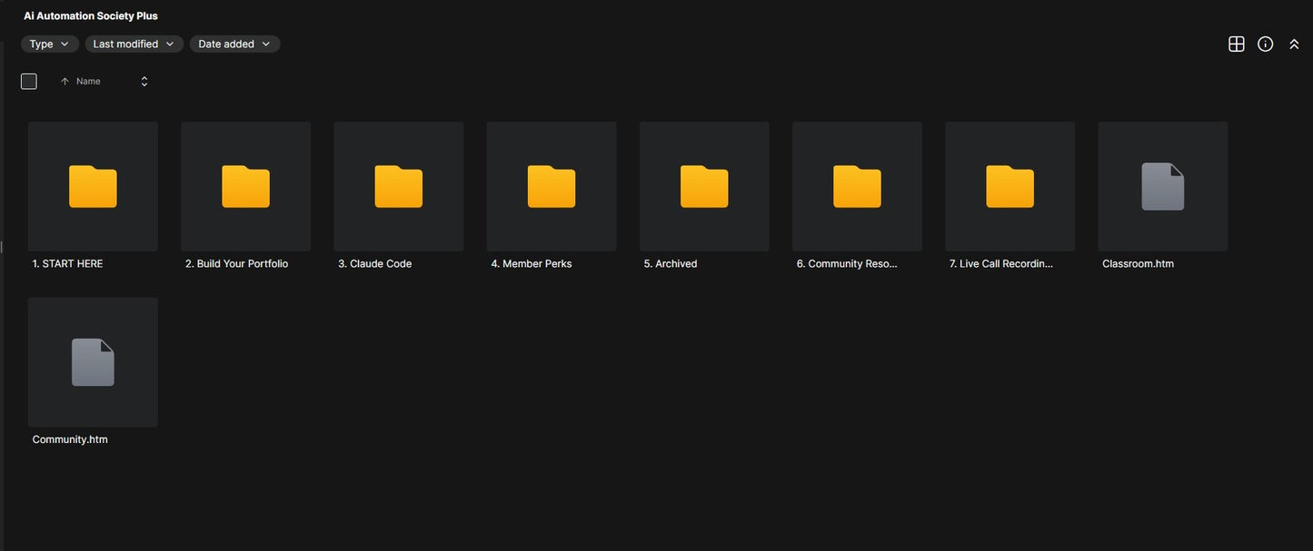Select the Community.htm file icon
The width and height of the screenshot is (1313, 551).
[93, 362]
